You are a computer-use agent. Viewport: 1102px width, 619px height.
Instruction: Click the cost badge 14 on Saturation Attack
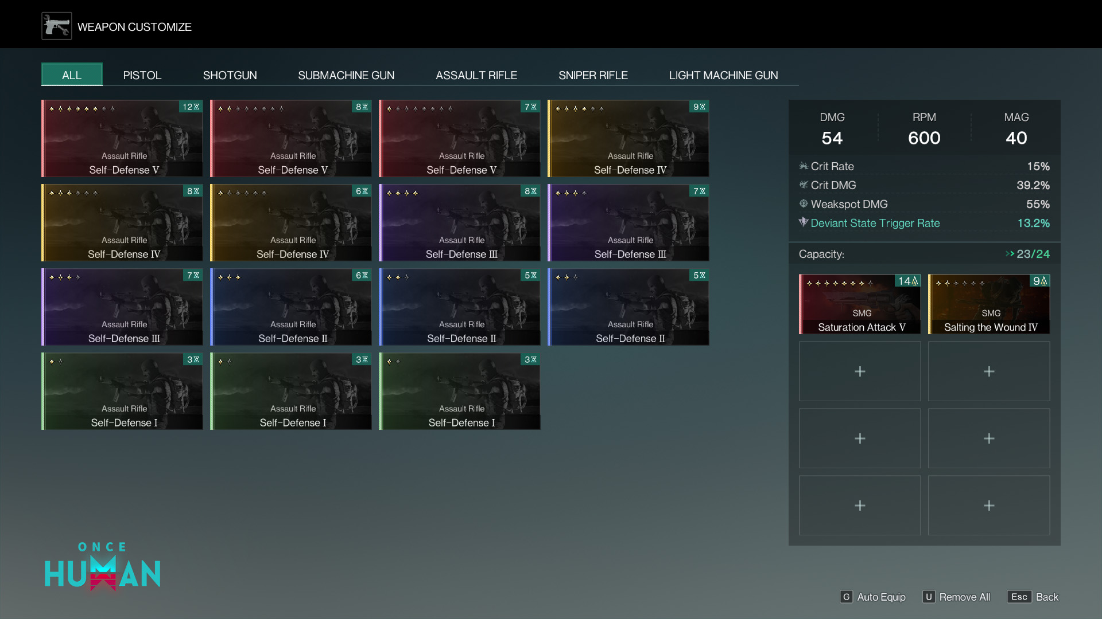(908, 281)
